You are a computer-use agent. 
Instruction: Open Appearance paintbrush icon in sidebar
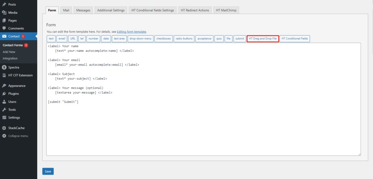click(4, 86)
